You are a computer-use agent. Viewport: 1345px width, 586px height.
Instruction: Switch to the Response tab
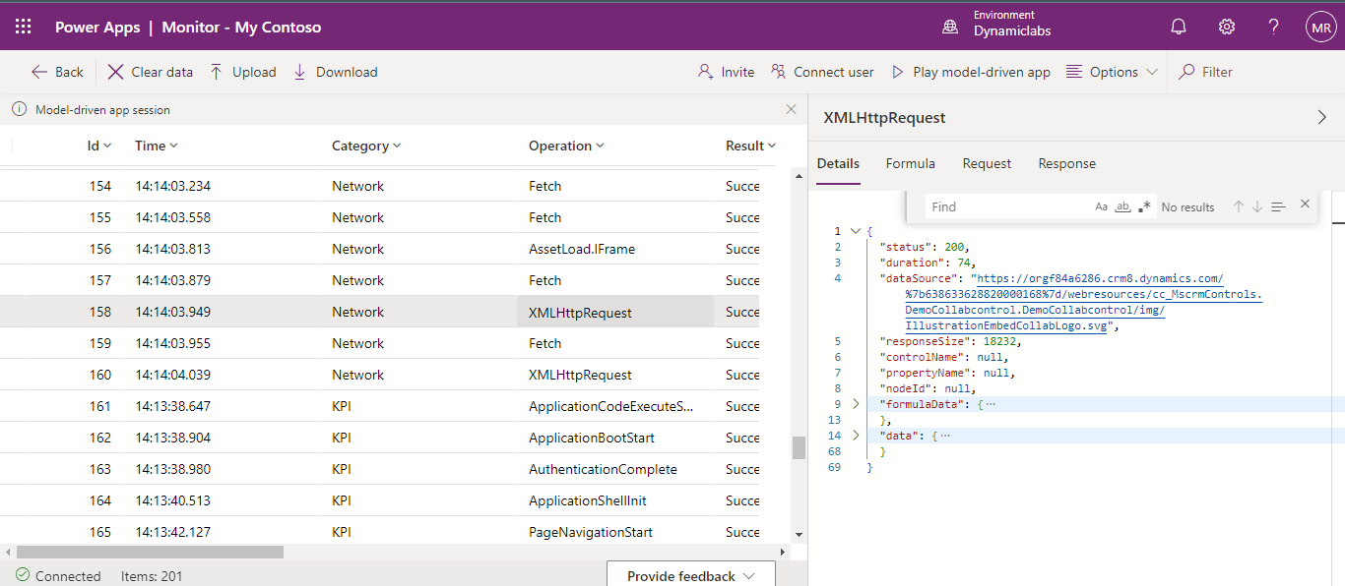1066,163
